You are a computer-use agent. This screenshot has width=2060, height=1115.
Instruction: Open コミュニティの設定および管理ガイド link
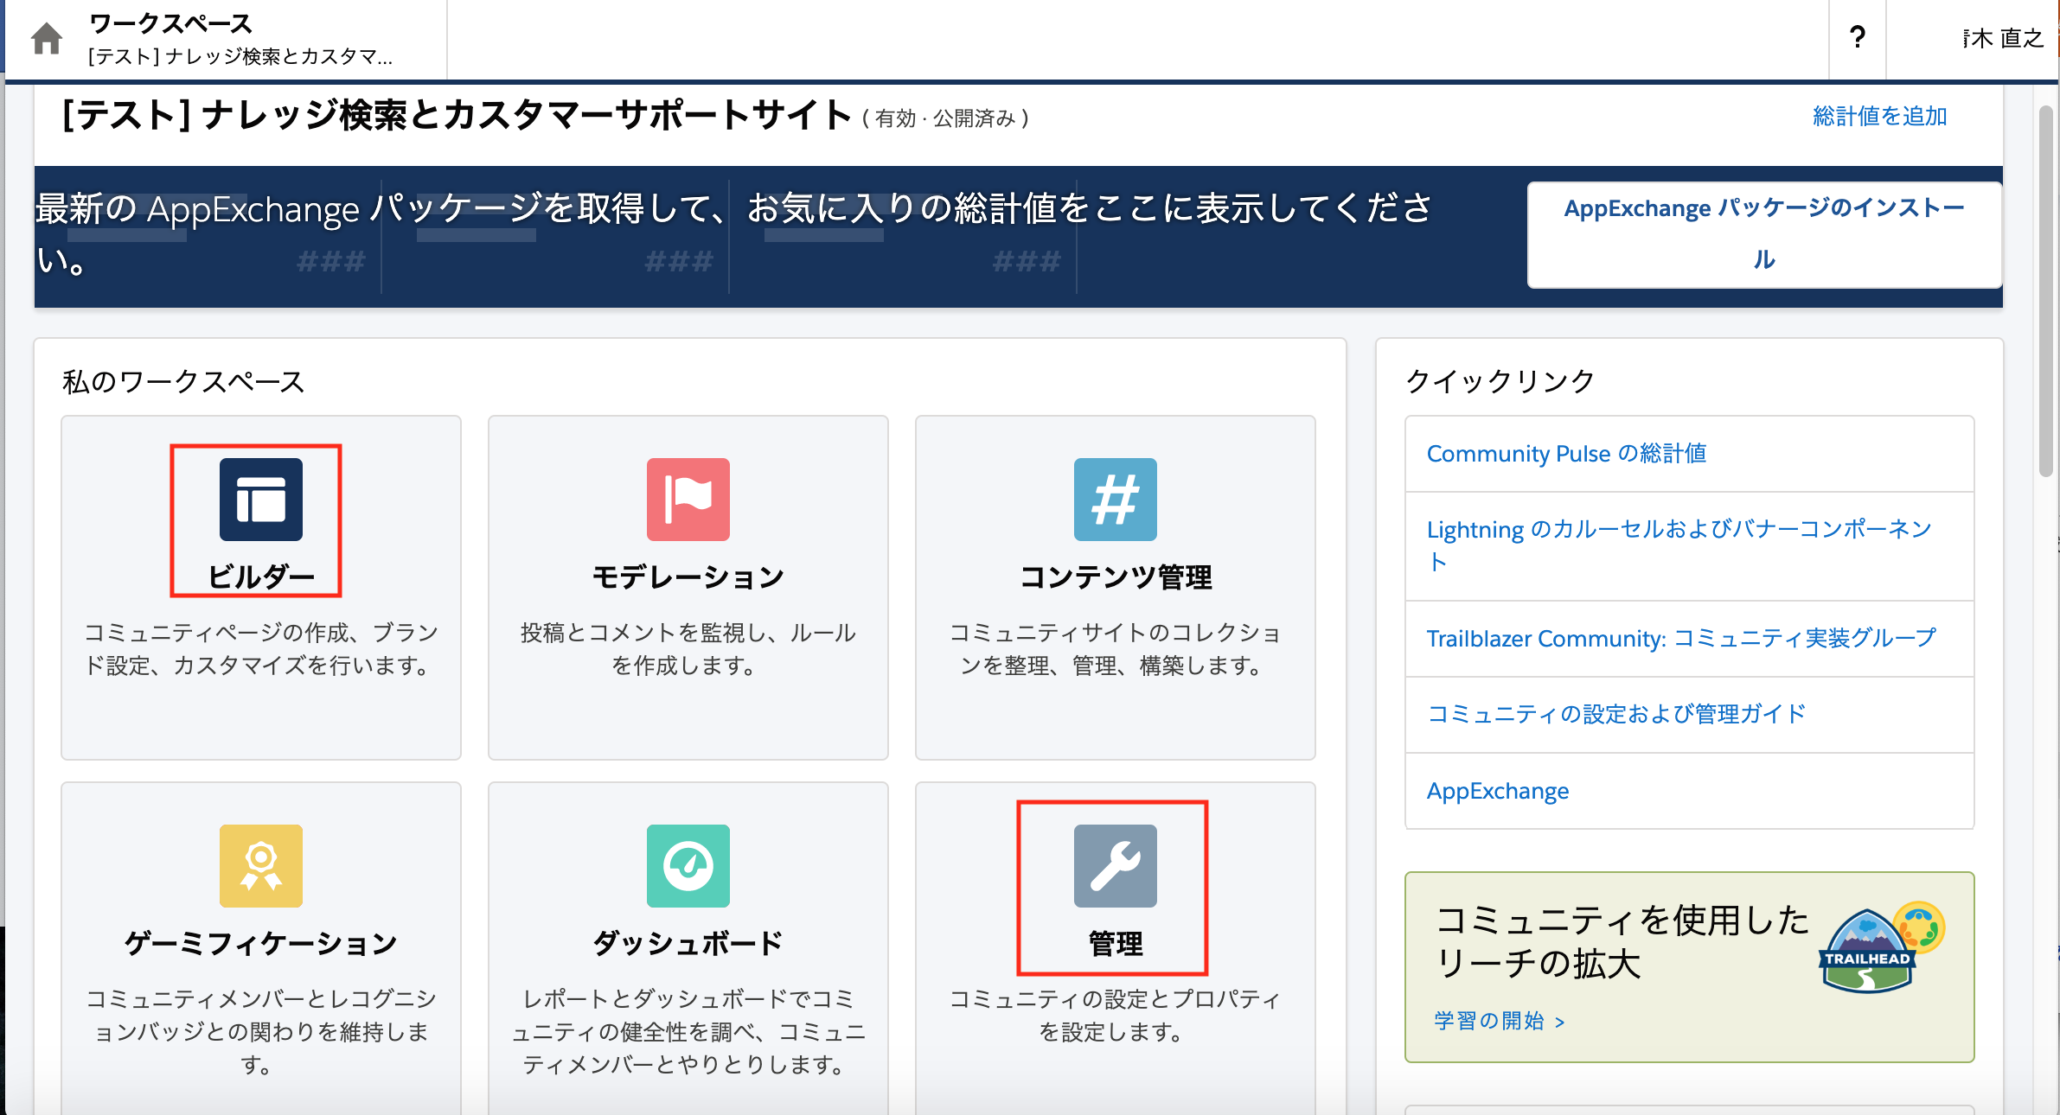point(1616,714)
